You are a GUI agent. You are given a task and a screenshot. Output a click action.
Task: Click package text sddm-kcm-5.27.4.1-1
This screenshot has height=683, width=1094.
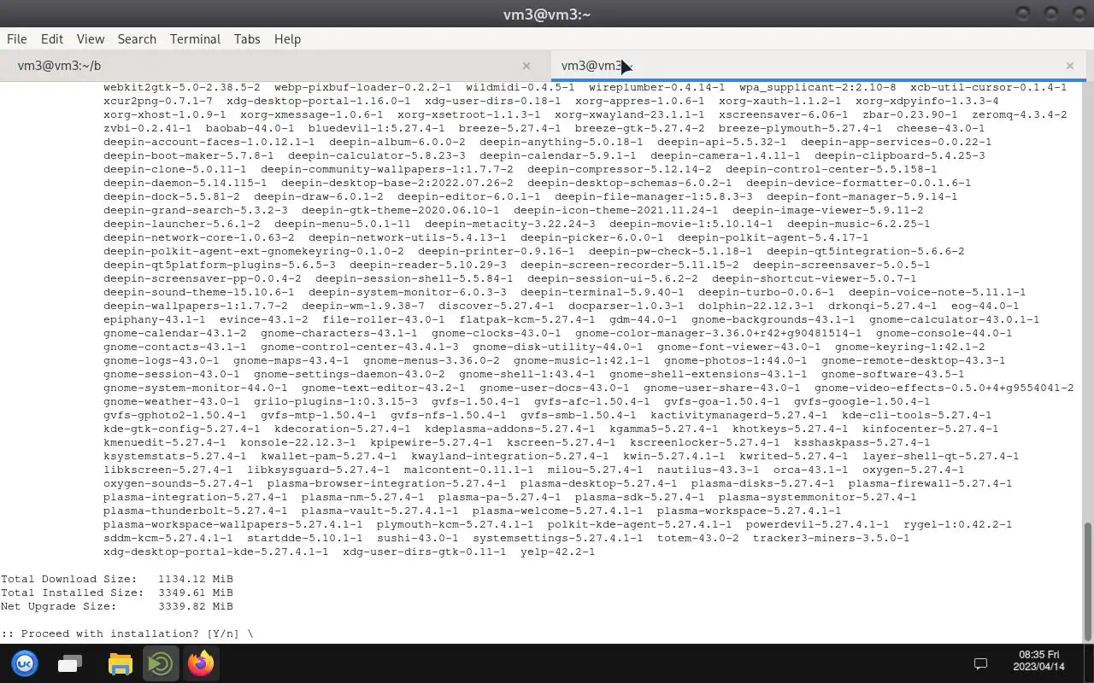(x=168, y=538)
